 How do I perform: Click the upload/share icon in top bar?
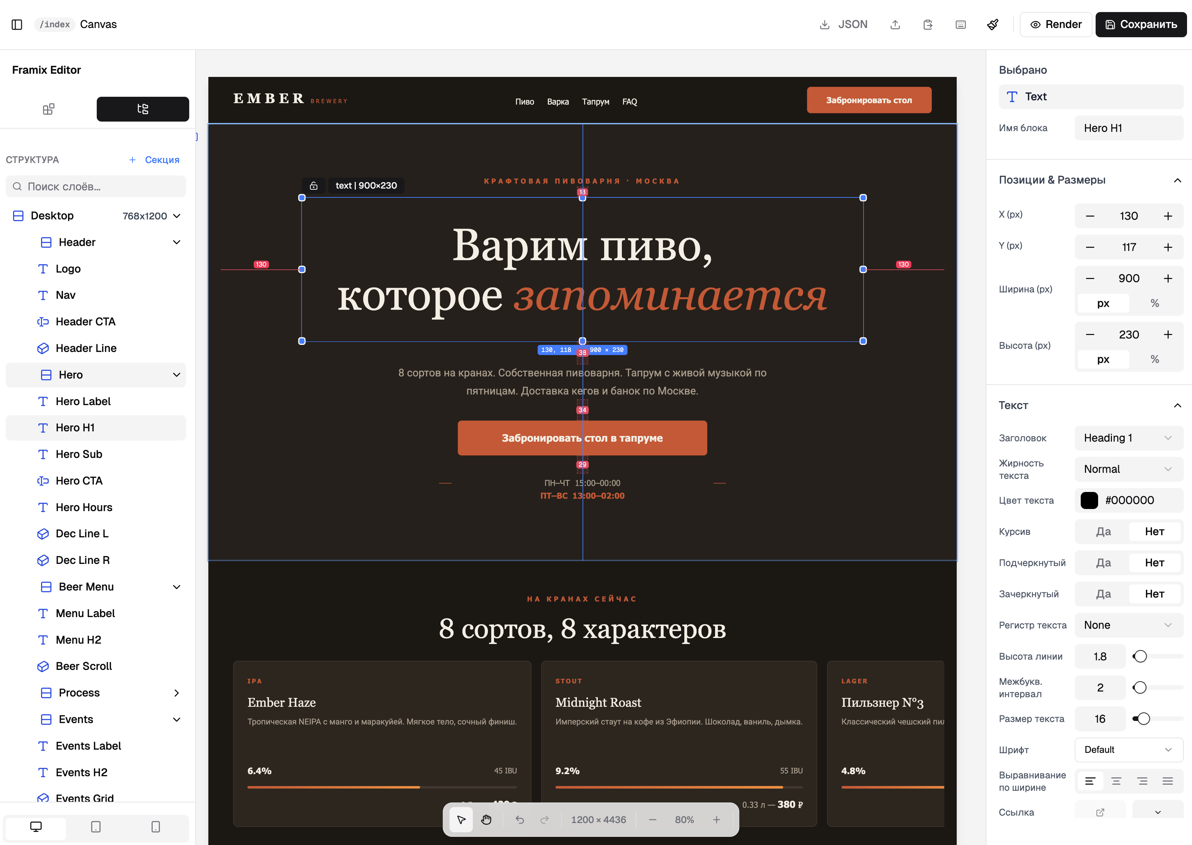tap(895, 24)
